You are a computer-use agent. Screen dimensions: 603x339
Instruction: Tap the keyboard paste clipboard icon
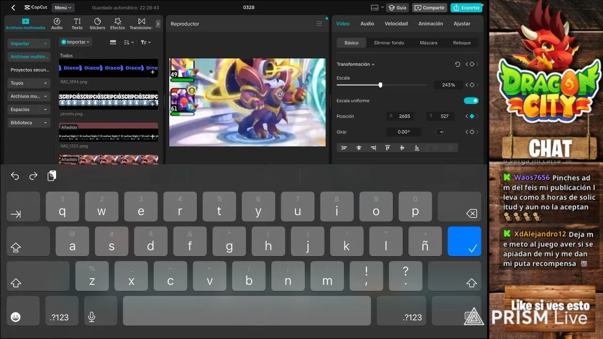[x=52, y=176]
